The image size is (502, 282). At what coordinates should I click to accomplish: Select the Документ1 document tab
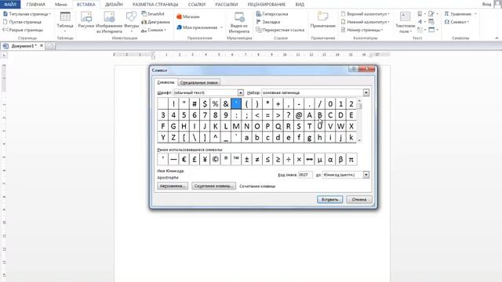coord(23,46)
